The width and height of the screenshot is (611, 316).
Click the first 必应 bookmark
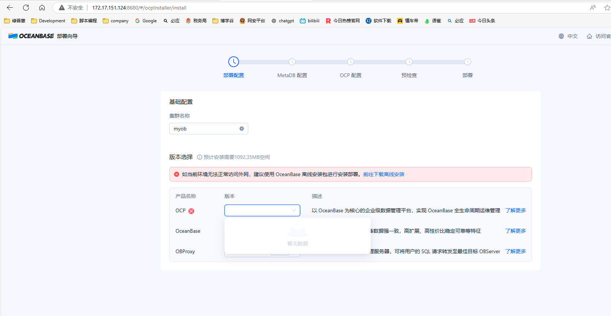[x=171, y=21]
